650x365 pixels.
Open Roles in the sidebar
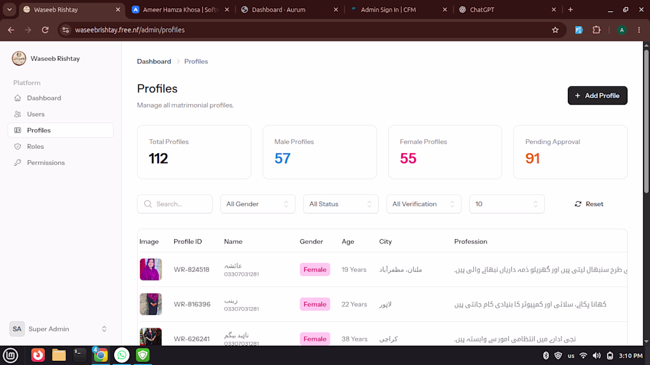60,146
